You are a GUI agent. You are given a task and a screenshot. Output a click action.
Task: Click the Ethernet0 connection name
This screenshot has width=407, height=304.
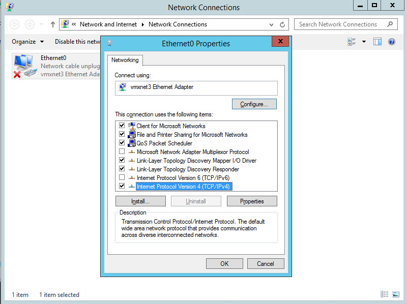coord(53,58)
